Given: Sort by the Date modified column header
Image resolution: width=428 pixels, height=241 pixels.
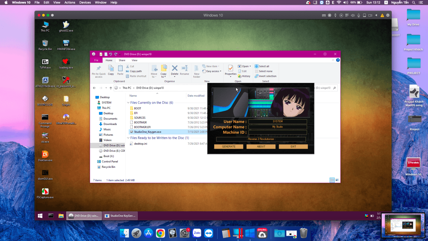Looking at the screenshot, I should 196,96.
